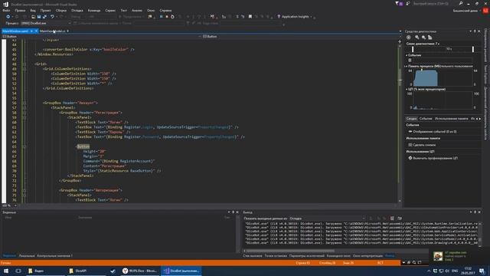Close the MainWindow.xaml tab
This screenshot has width=490, height=276.
pyautogui.click(x=36, y=31)
